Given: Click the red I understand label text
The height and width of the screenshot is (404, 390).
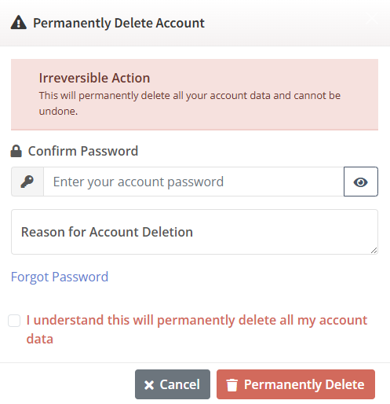Looking at the screenshot, I should pyautogui.click(x=197, y=329).
